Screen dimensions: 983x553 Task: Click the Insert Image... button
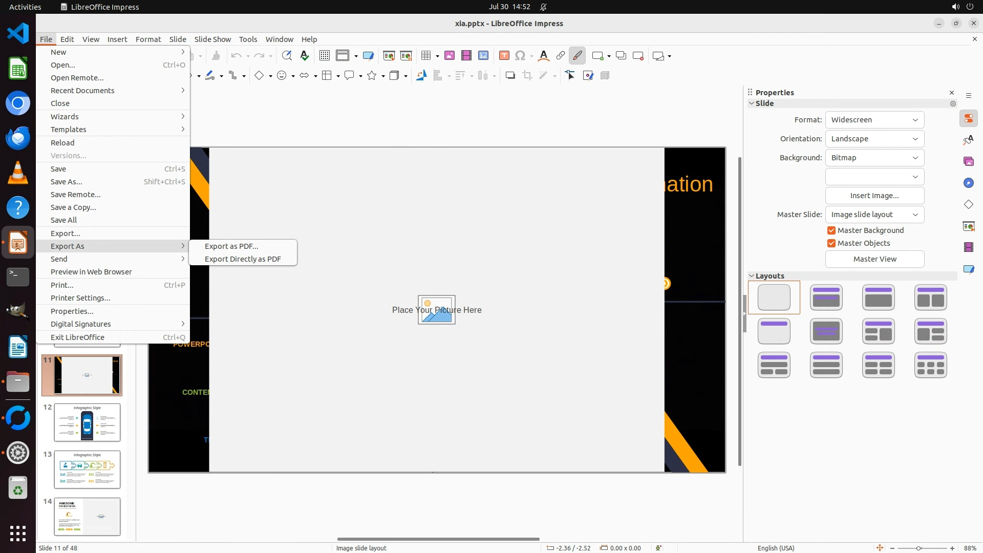coord(874,196)
